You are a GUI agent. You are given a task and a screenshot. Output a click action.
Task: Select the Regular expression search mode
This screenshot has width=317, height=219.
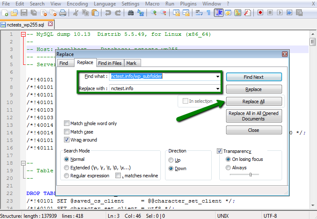pyautogui.click(x=67, y=176)
